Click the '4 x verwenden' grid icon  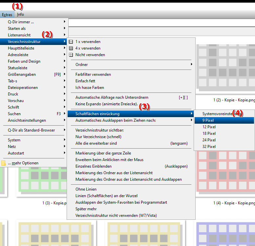71,48
